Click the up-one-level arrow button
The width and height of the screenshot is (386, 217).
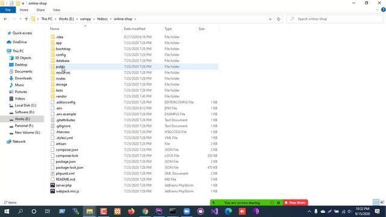click(26, 19)
